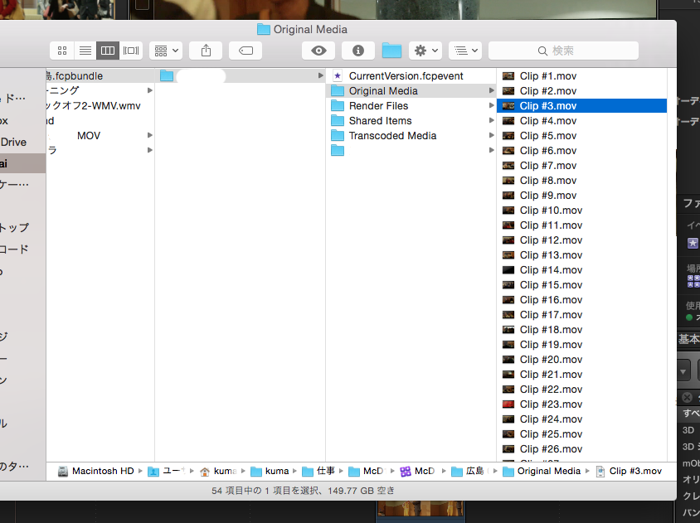700x523 pixels.
Task: Click the New Folder toolbar icon
Action: [391, 51]
